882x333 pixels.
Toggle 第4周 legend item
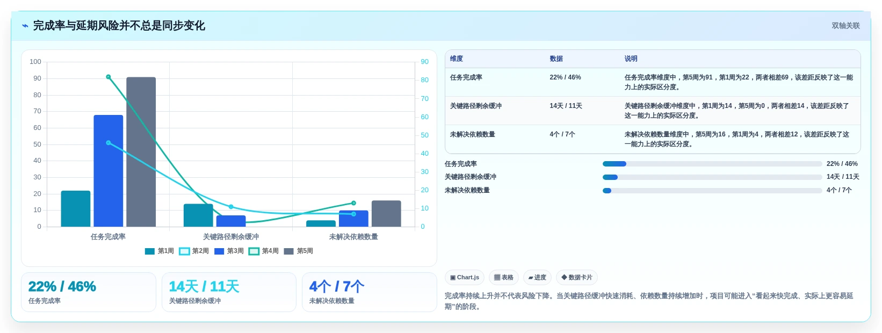pos(264,251)
